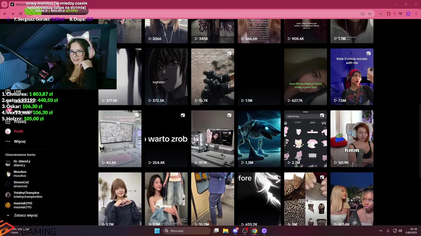The image size is (421, 236).
Task: Open the nekomimiyu stickers post 2.7M
Action: coord(306,139)
